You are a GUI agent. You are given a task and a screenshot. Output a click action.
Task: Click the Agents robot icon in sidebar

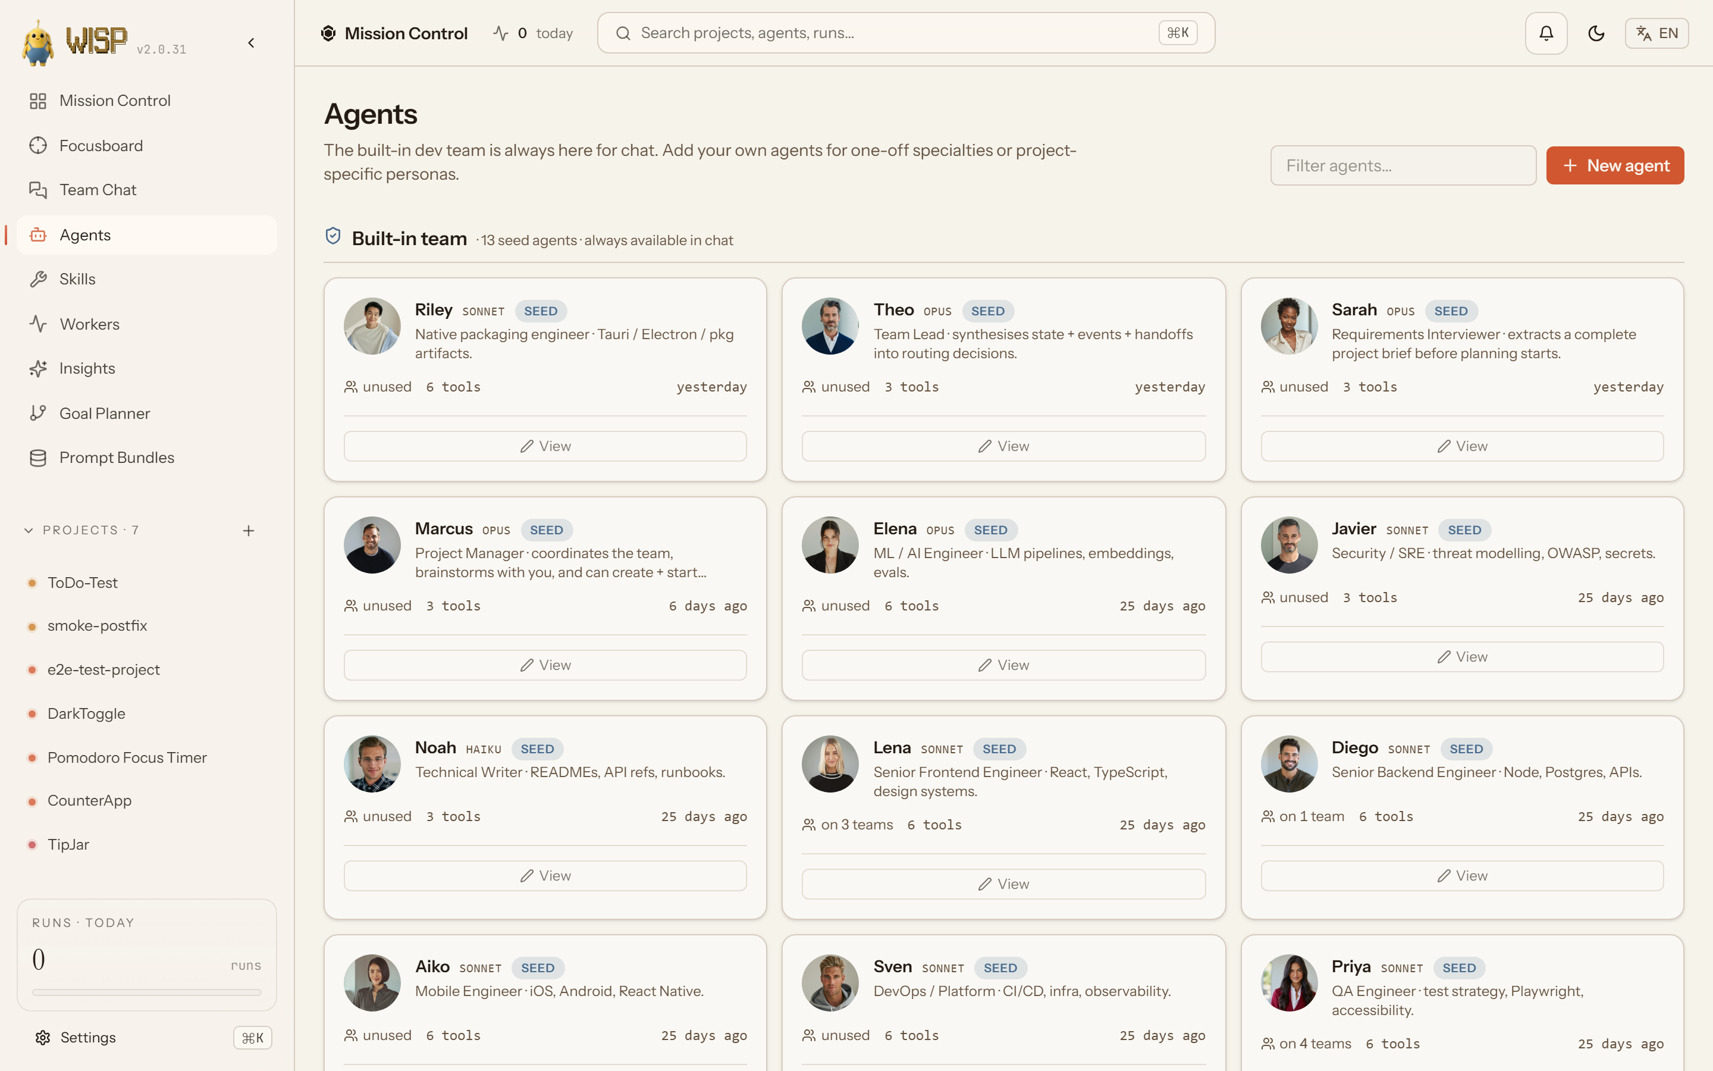[38, 234]
